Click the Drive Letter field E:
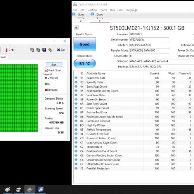This screenshot has height=194, width=194. [x=149, y=56]
